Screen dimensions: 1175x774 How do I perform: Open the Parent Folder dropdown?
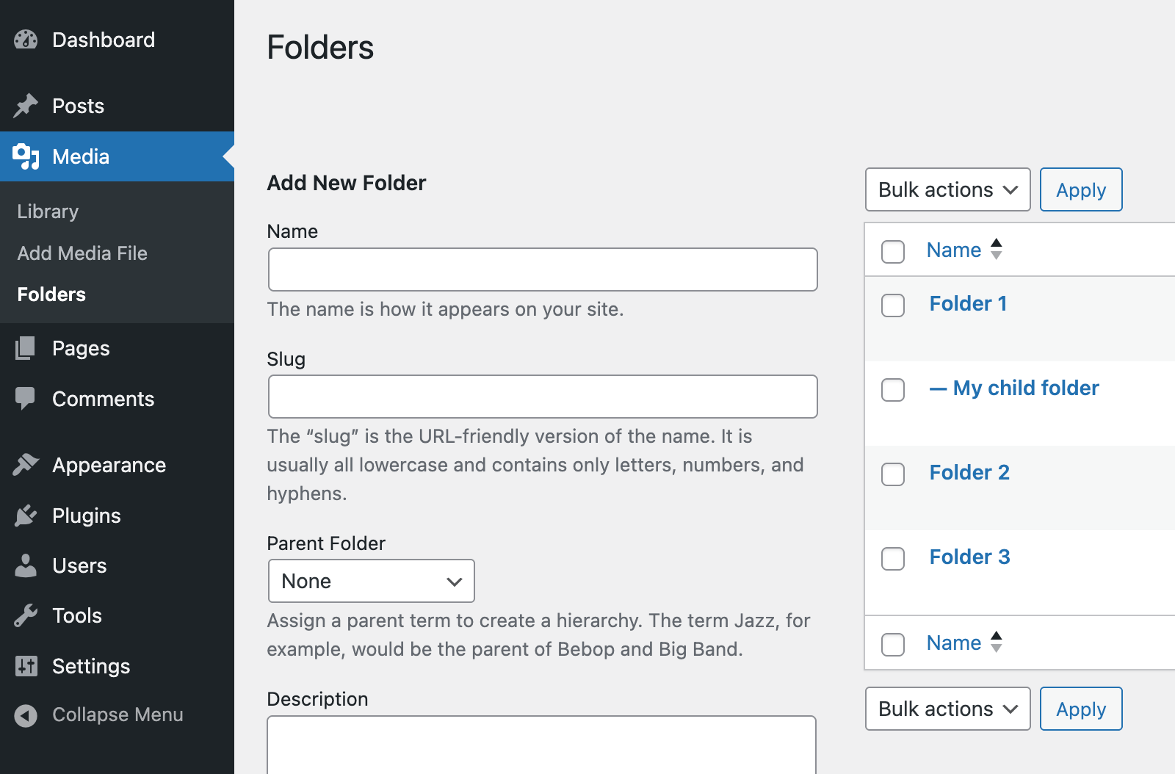(x=371, y=581)
